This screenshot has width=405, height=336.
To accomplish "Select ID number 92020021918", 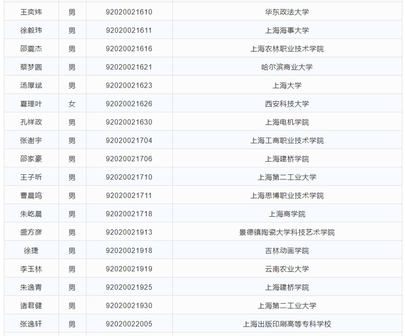I will (129, 251).
